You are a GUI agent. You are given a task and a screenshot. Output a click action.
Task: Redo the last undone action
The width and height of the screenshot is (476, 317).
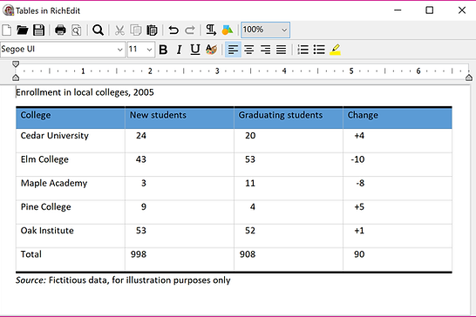pos(190,30)
